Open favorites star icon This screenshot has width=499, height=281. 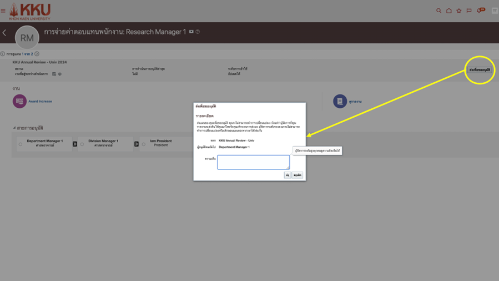coord(458,11)
